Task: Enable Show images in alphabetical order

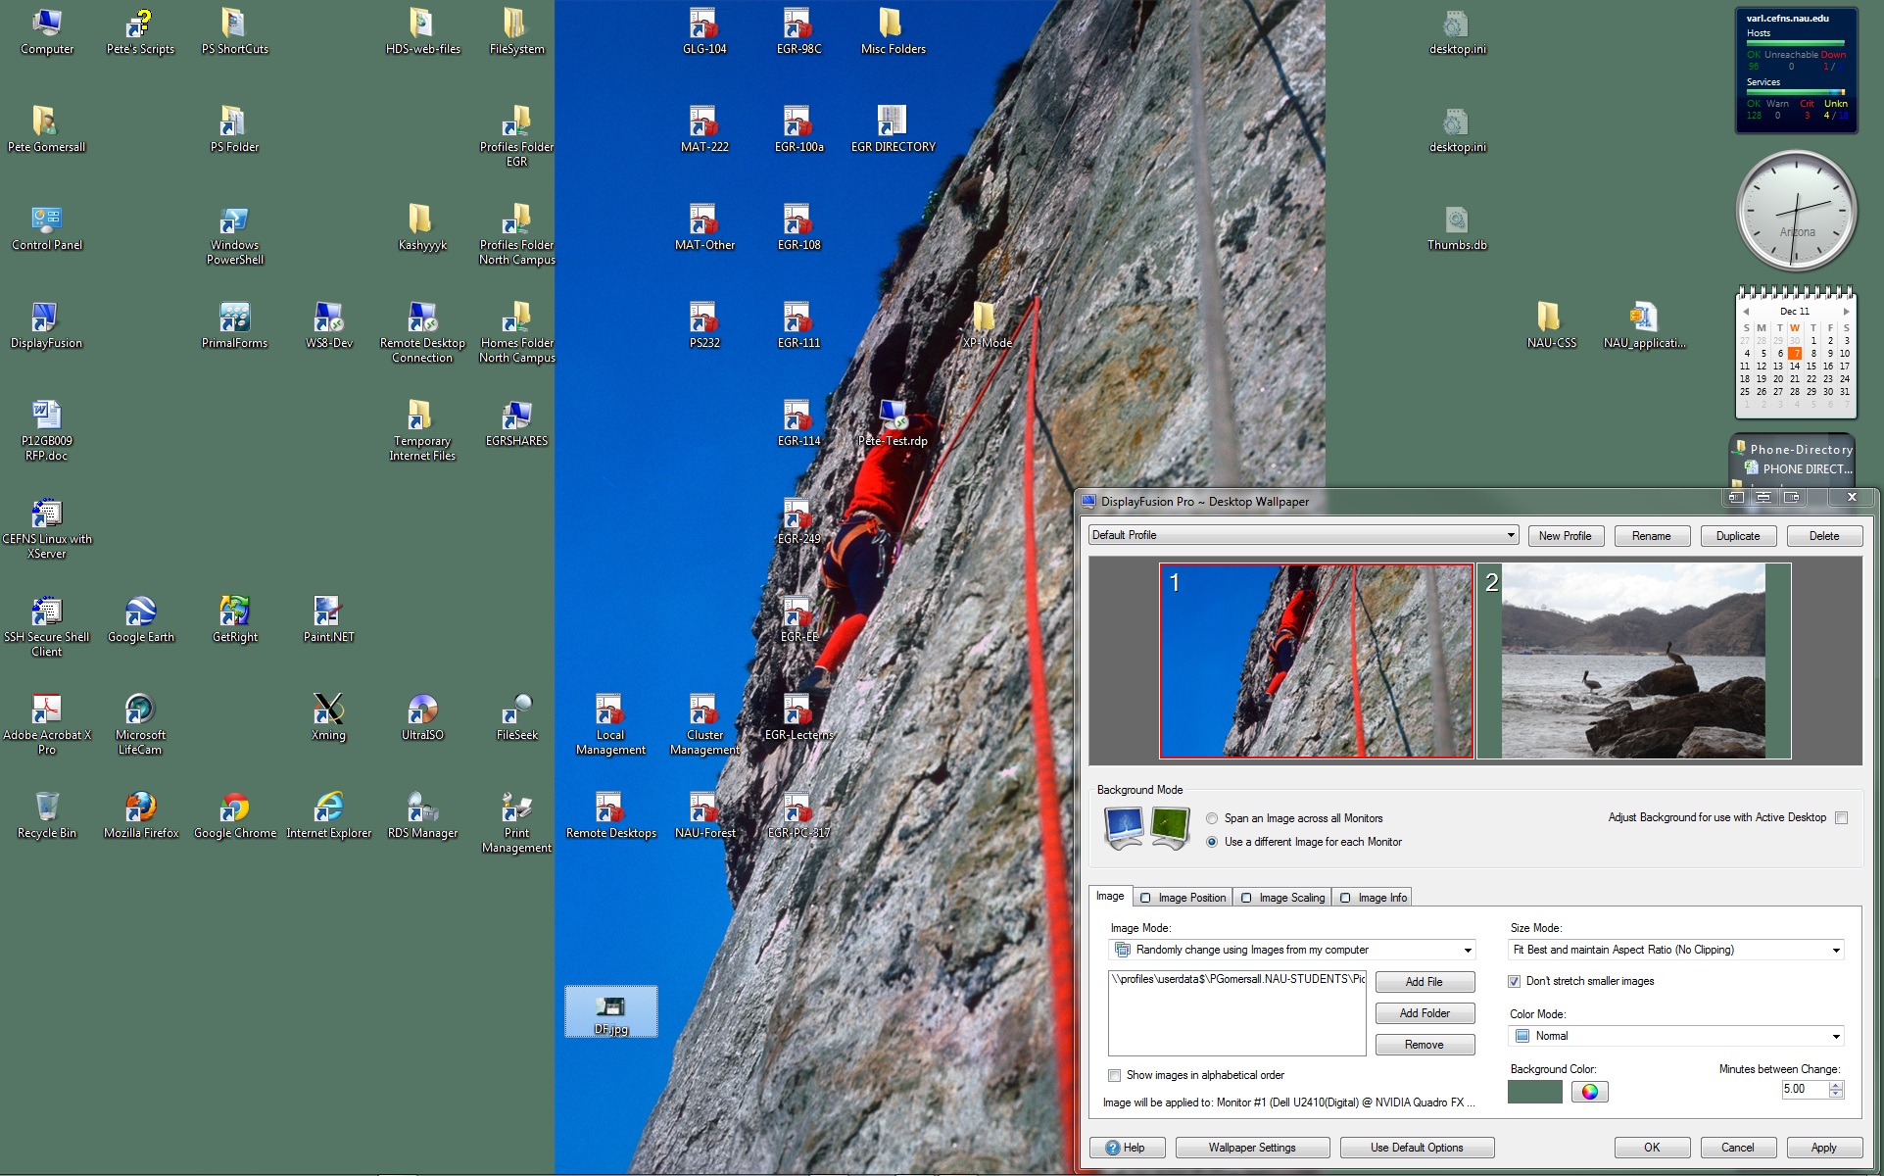Action: [1115, 1075]
